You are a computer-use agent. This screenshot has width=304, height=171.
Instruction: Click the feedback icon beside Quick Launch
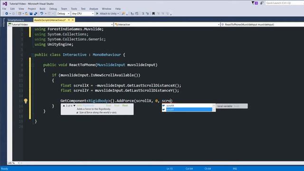262,3
